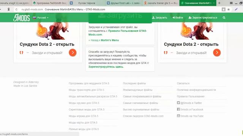Open Самые скачиваемые файлы link

click(x=140, y=103)
